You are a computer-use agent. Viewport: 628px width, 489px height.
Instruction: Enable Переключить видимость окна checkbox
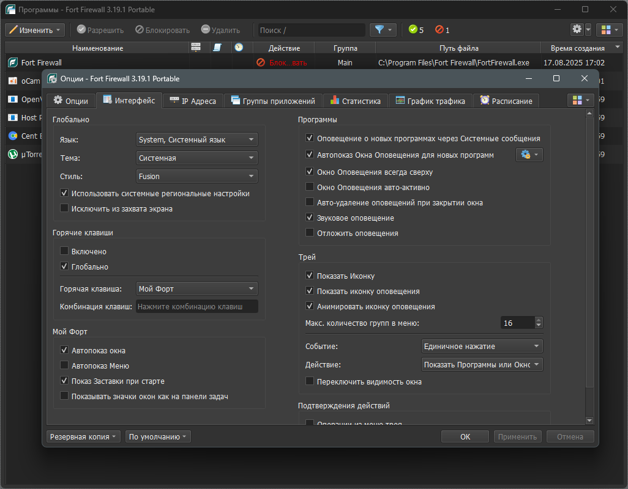pyautogui.click(x=310, y=381)
